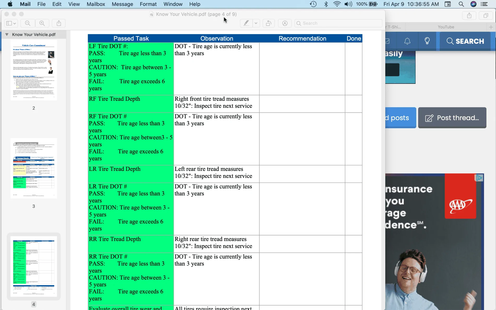Zoom out of the PDF

(x=27, y=23)
